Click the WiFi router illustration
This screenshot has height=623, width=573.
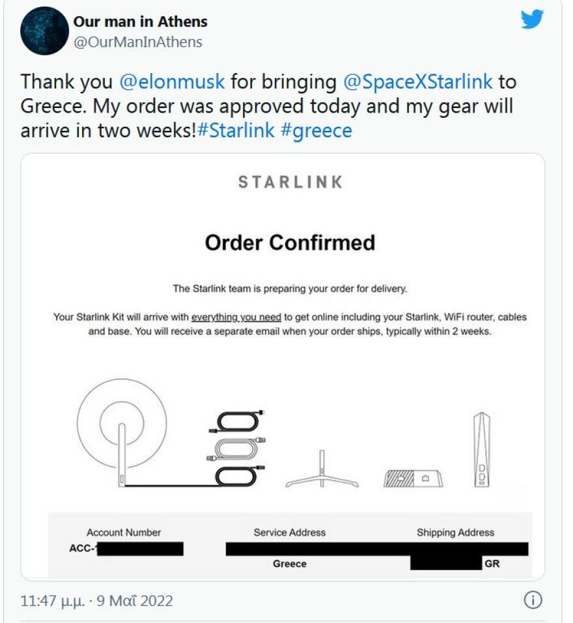click(x=482, y=449)
